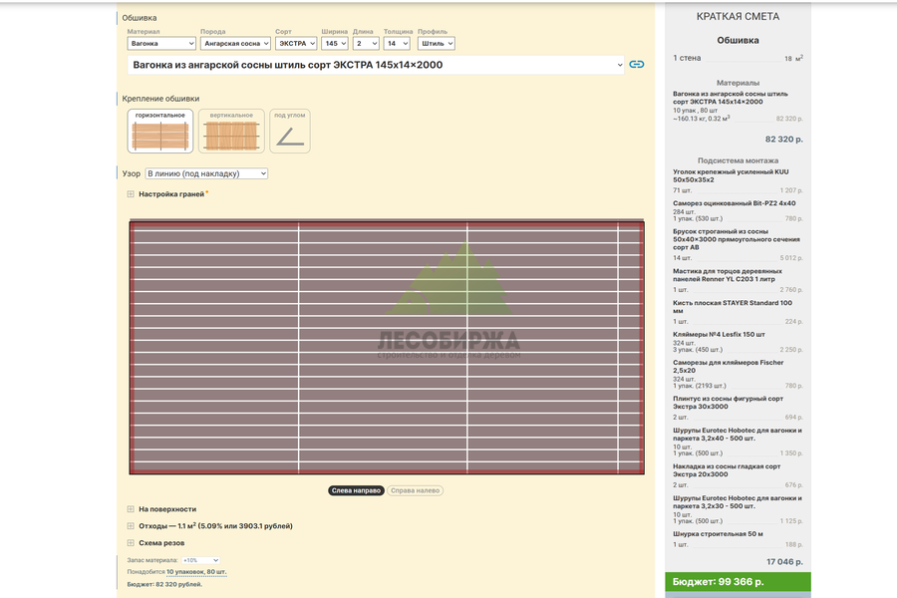
Task: Click the '17 046 р.' subsystem subtotal
Action: tap(784, 561)
